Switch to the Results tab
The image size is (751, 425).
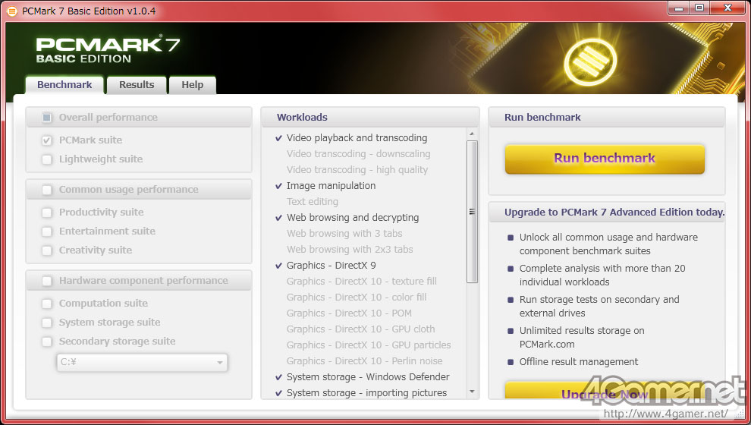[137, 85]
